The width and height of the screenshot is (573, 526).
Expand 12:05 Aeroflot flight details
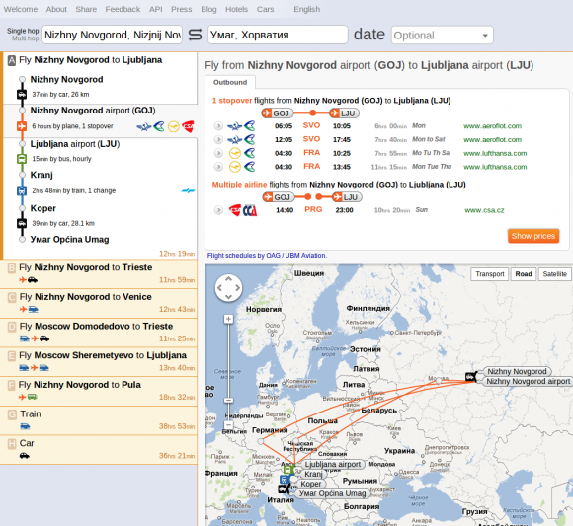coord(218,139)
